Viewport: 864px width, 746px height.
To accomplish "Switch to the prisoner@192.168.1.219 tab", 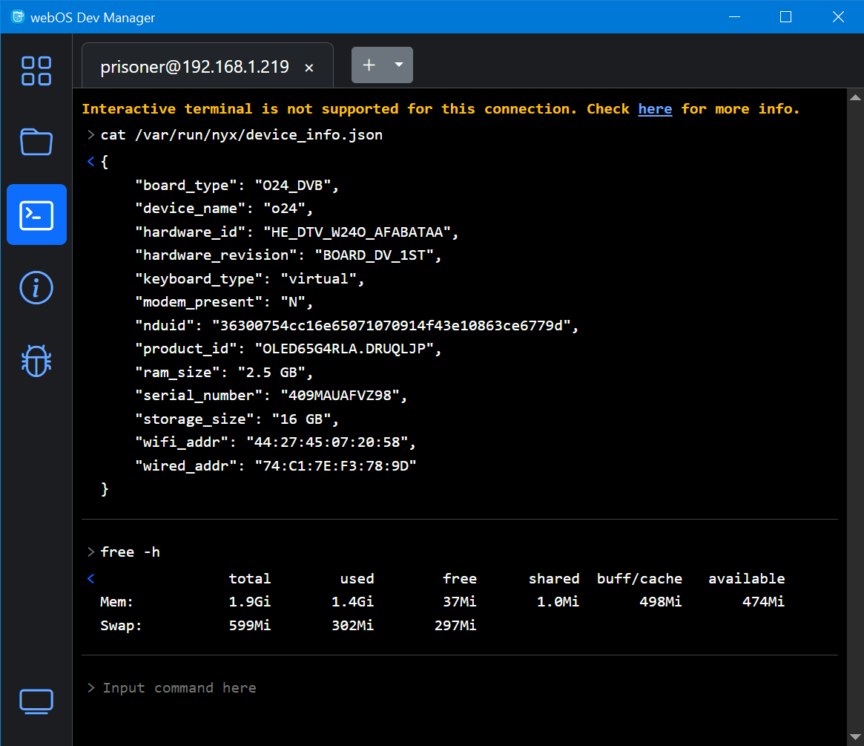I will coord(194,67).
